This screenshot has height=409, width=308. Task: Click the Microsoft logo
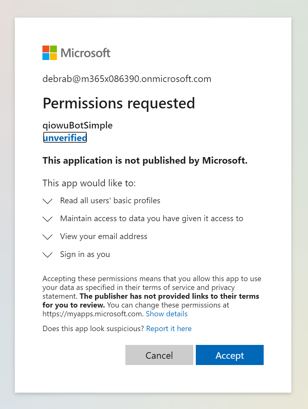[x=76, y=53]
